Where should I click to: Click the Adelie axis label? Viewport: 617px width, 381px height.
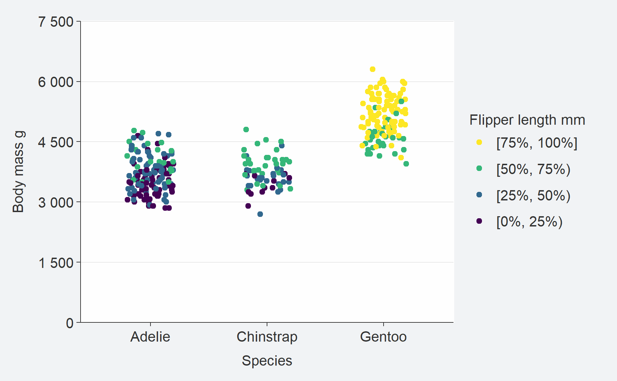pyautogui.click(x=150, y=337)
